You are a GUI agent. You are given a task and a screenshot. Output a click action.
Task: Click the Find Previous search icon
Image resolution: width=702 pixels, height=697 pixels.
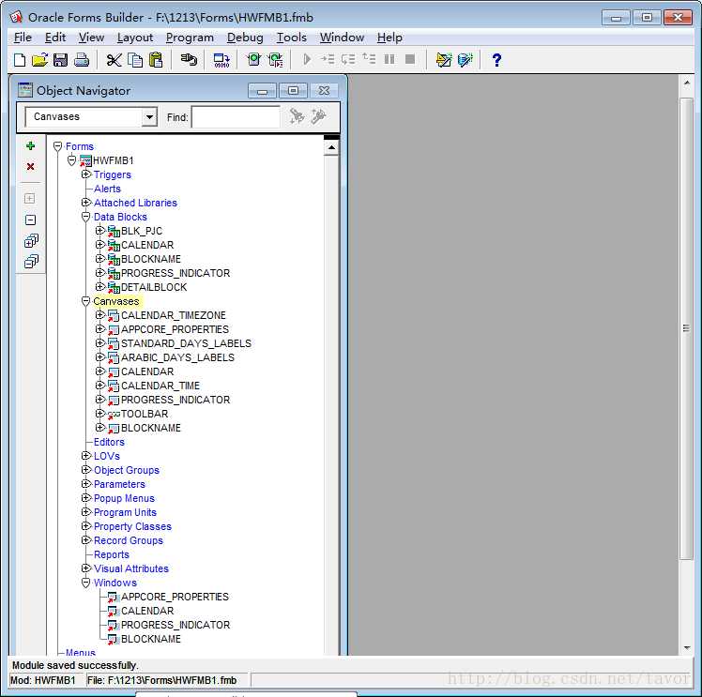(318, 116)
